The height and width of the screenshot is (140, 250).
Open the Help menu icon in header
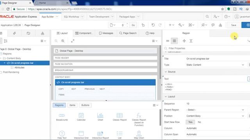[227, 16]
